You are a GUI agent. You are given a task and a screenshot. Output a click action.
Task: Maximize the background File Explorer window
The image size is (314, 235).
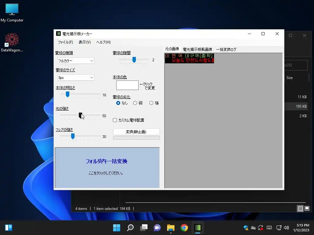point(290,35)
